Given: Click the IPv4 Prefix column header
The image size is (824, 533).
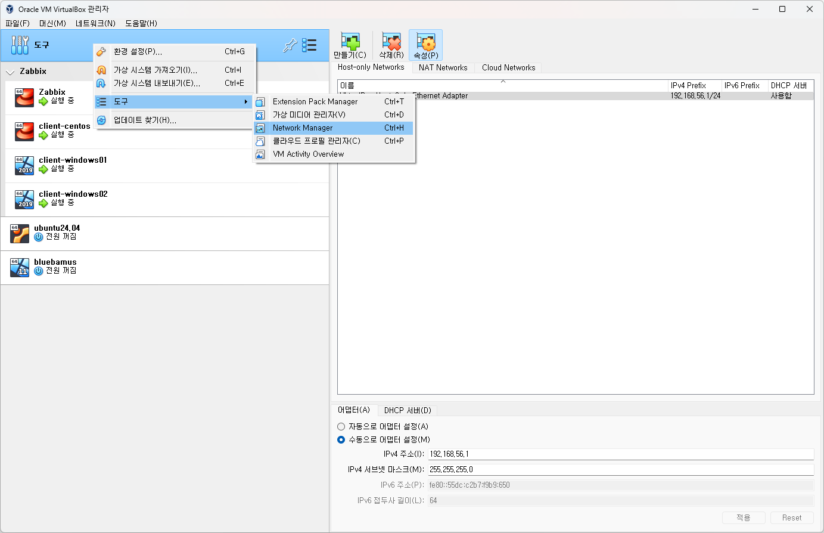Looking at the screenshot, I should (695, 86).
